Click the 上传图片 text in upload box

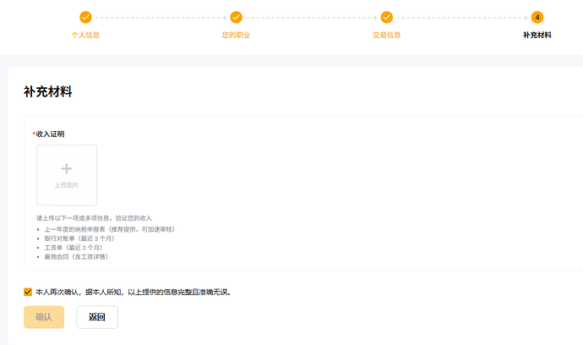coord(67,185)
